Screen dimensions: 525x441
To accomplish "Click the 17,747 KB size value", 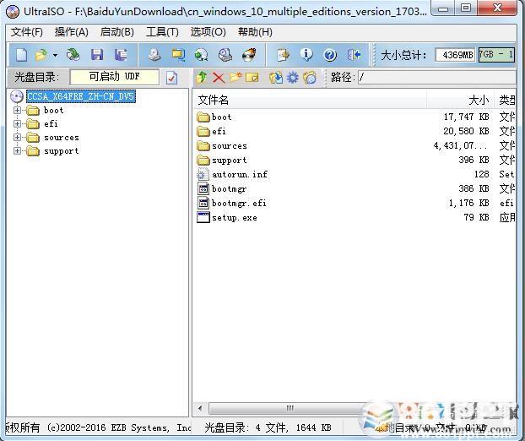I will (x=467, y=117).
